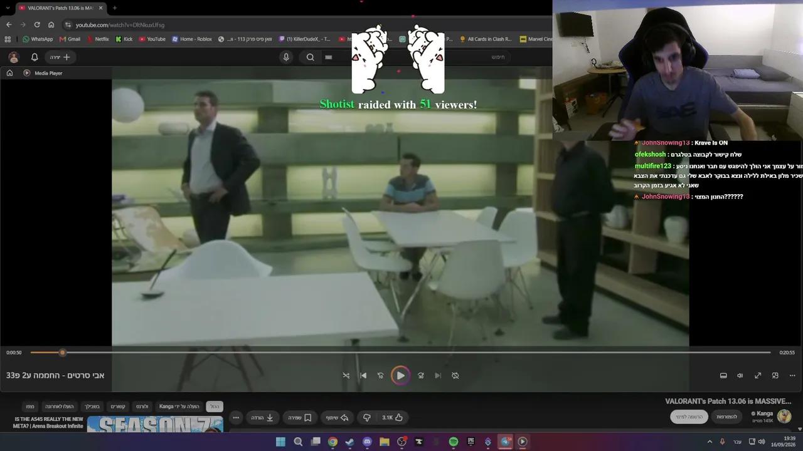Open the SEASON 7 recommended video thumbnail

coord(155,424)
